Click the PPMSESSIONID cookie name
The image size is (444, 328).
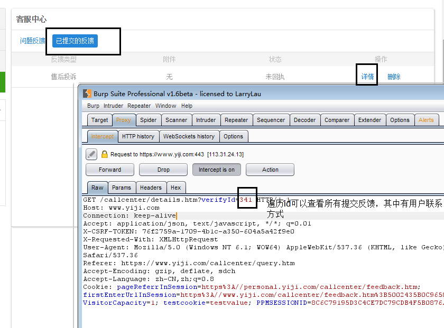click(x=282, y=303)
